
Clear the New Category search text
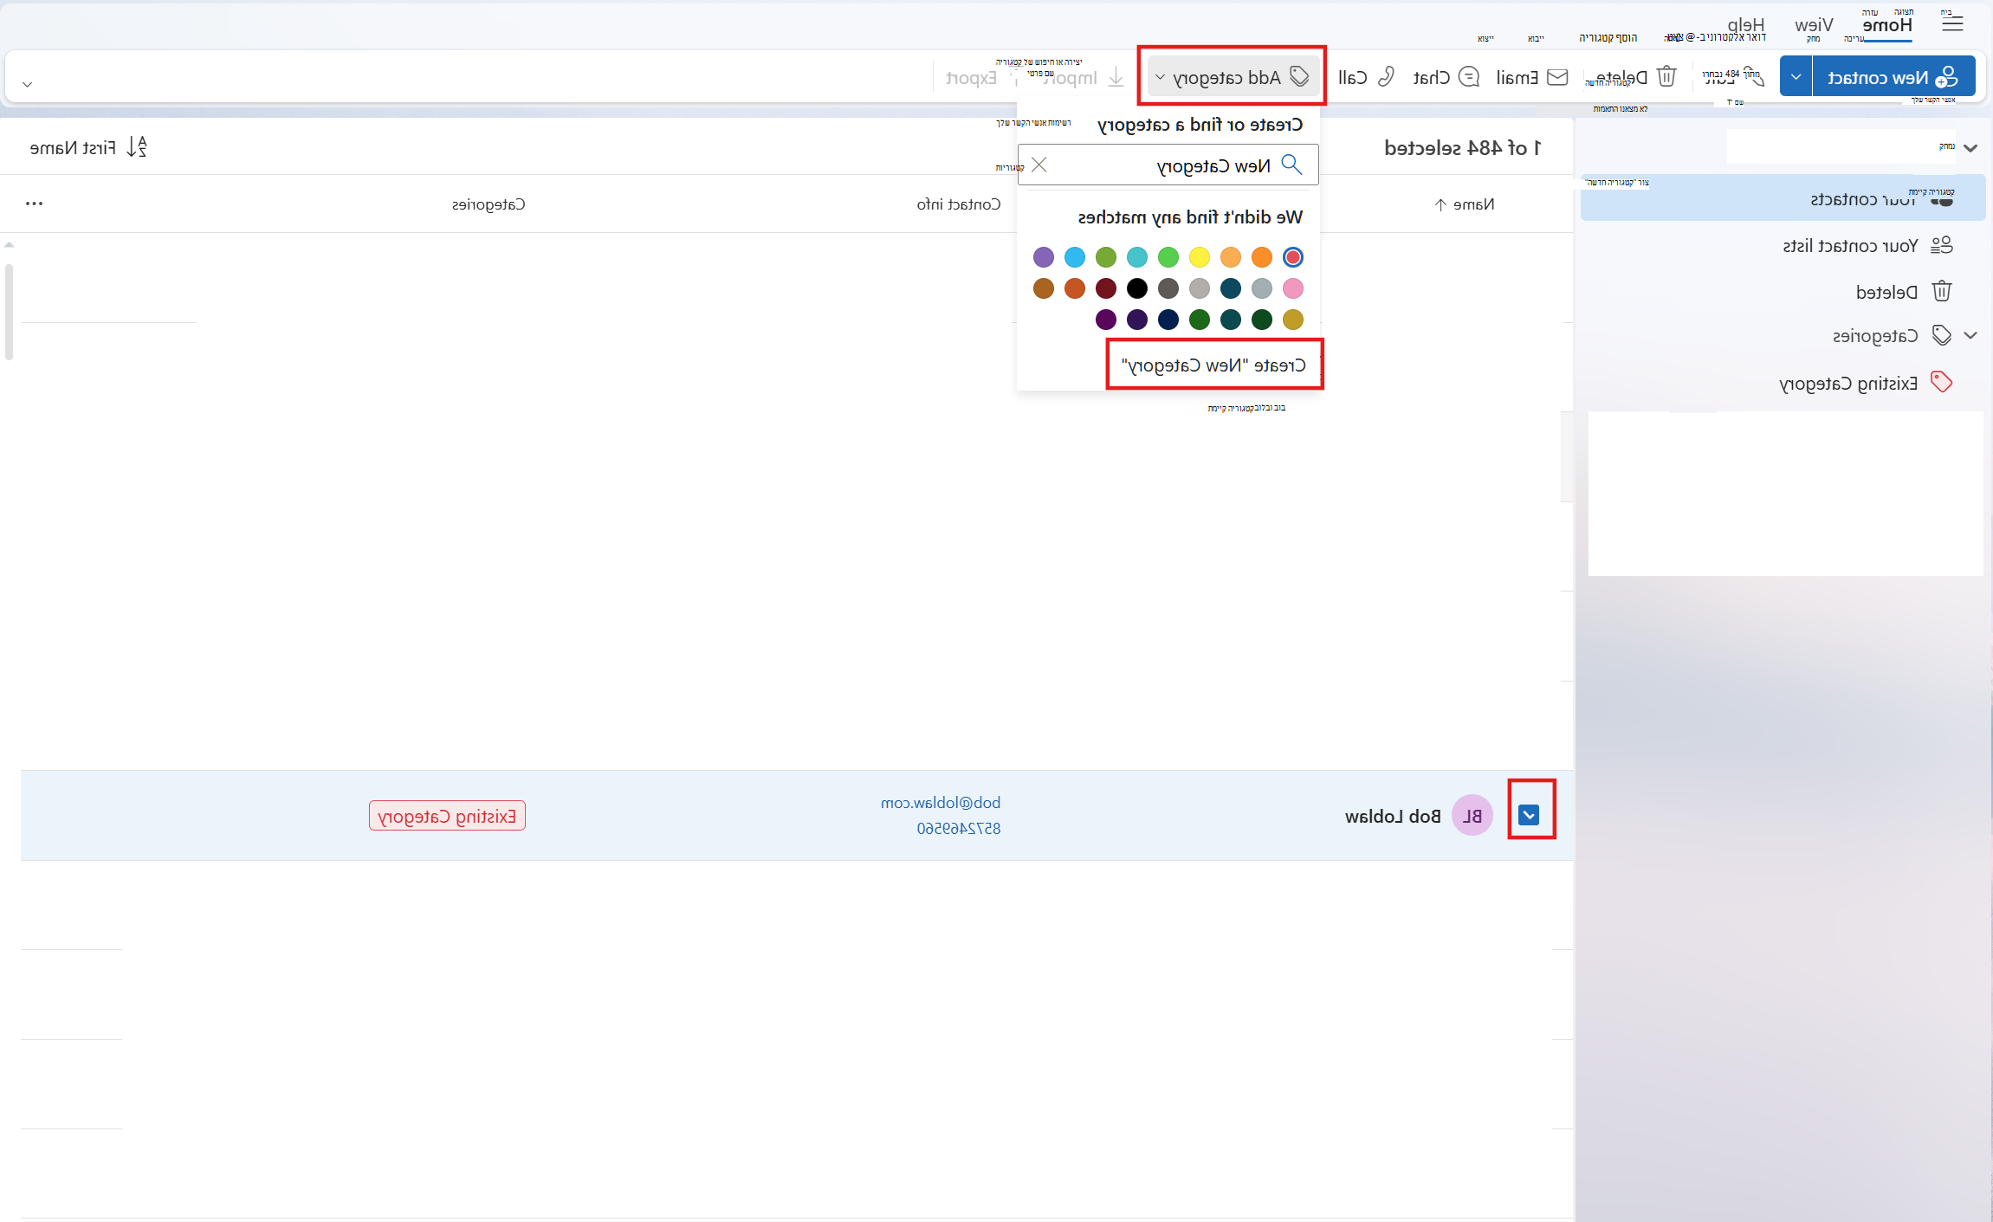pos(1039,165)
